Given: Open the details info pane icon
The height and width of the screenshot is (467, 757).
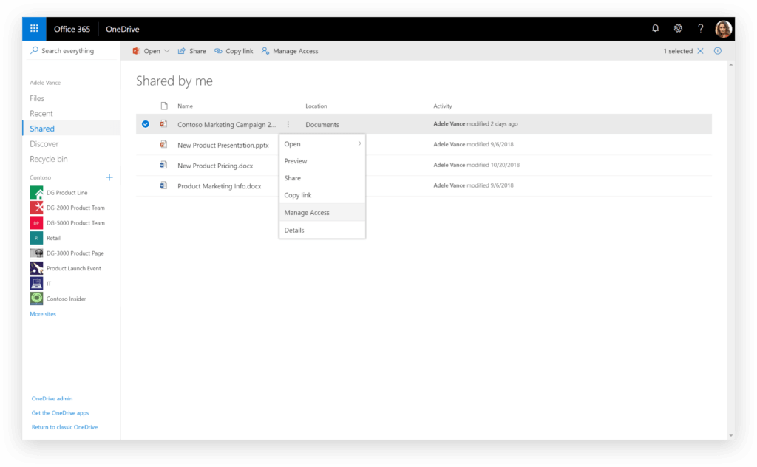Looking at the screenshot, I should click(x=718, y=51).
